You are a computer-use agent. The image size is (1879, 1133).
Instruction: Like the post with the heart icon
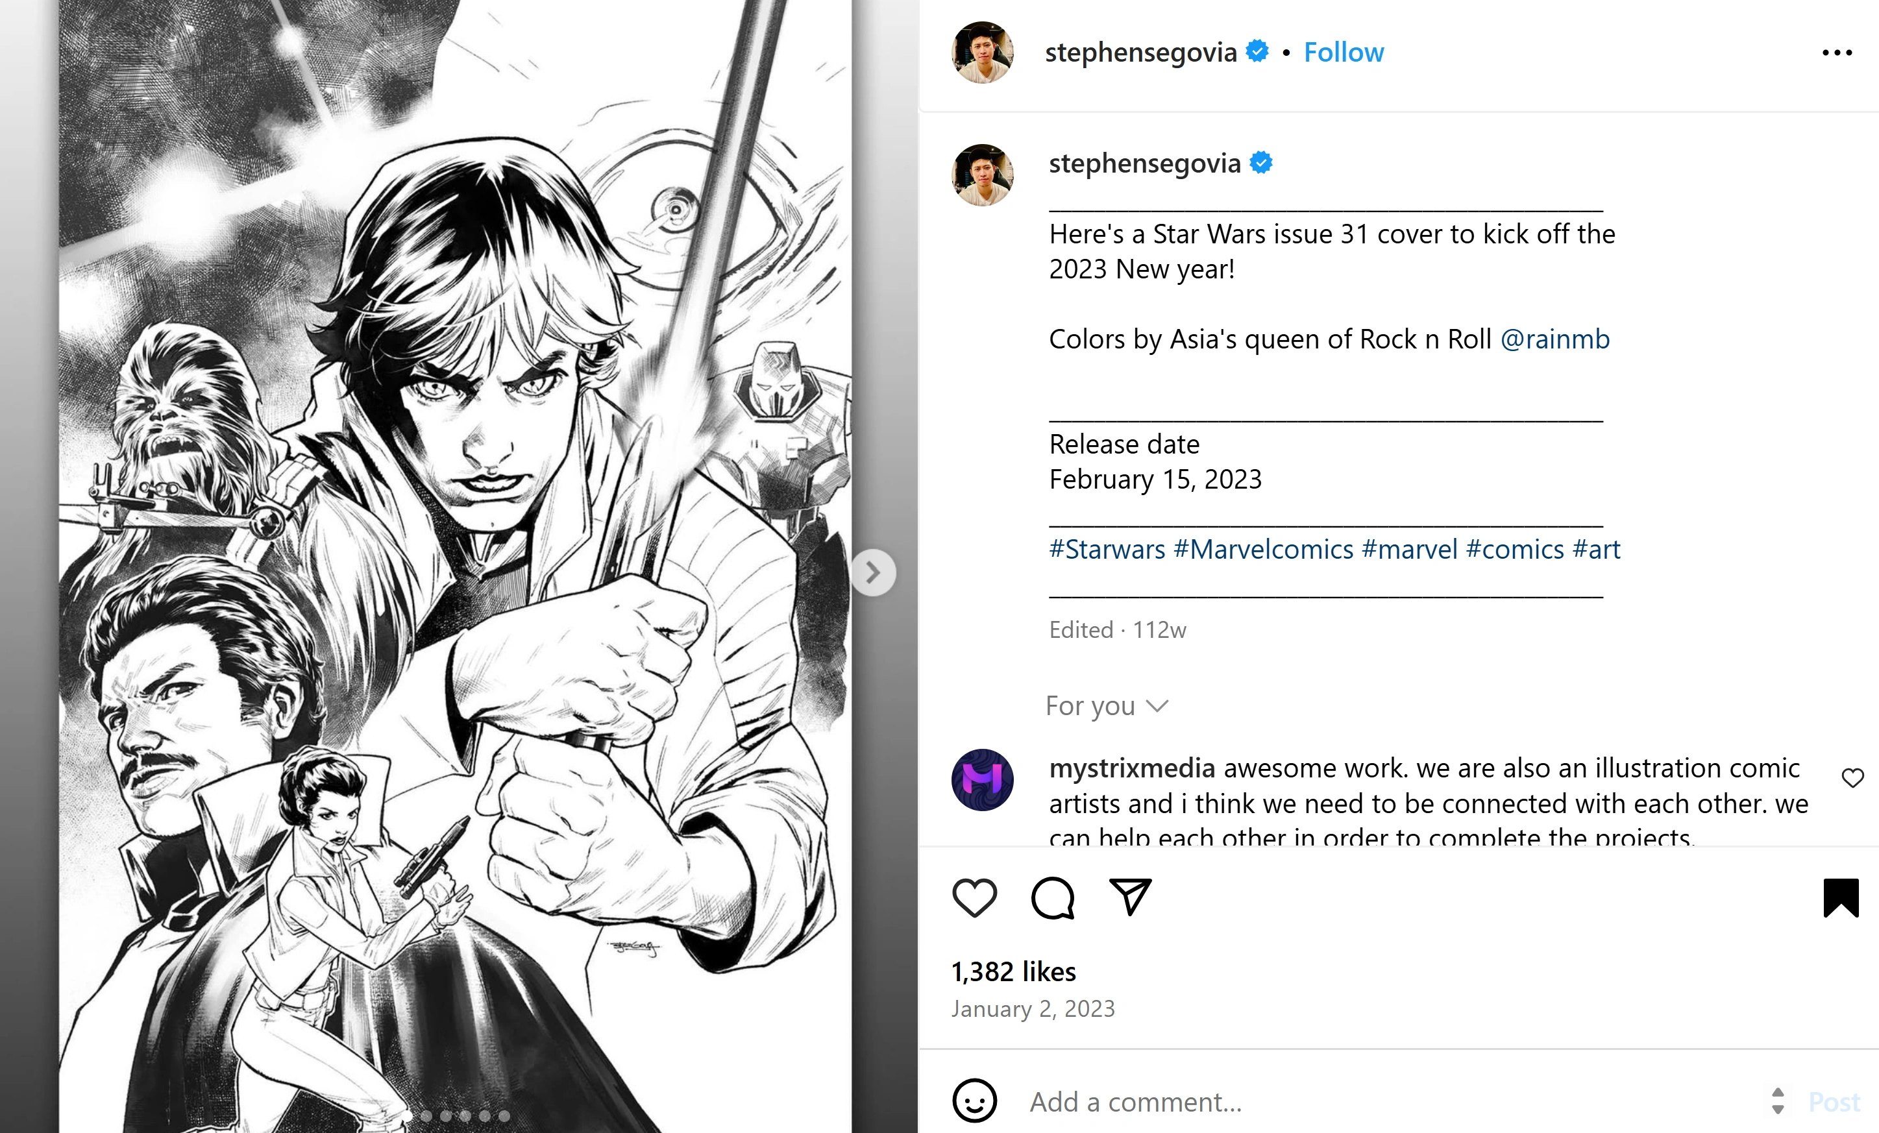(x=975, y=897)
